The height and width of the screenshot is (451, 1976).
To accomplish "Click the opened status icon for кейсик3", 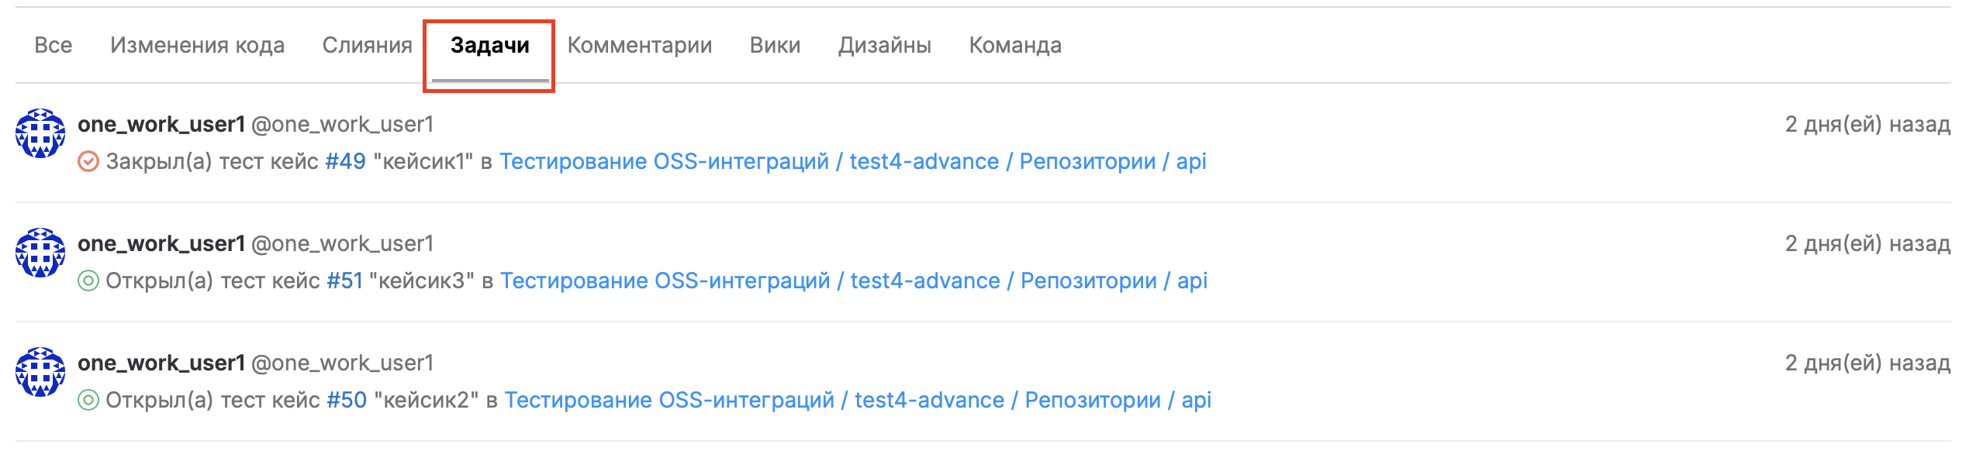I will tap(88, 281).
